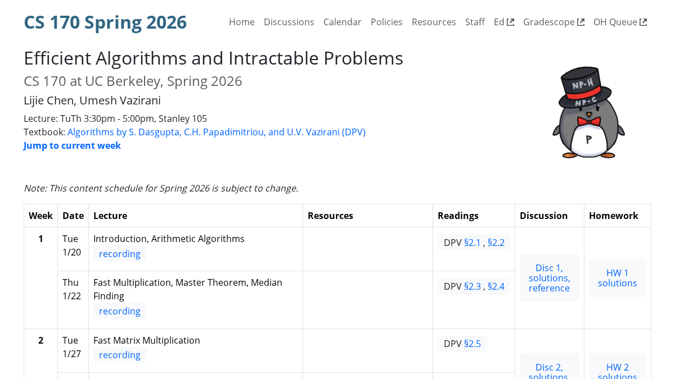The width and height of the screenshot is (675, 379).
Task: Click the week 2 number cell
Action: (x=40, y=354)
